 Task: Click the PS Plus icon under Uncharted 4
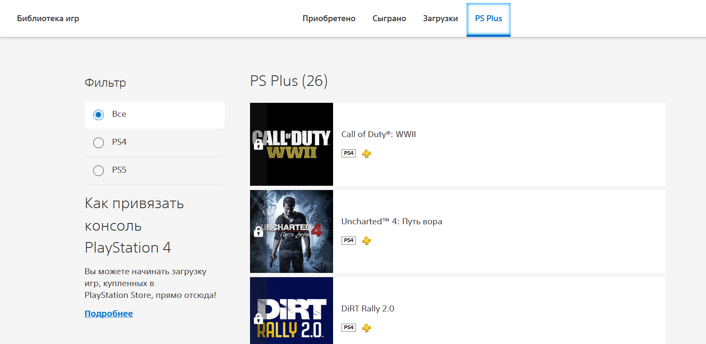pyautogui.click(x=367, y=241)
